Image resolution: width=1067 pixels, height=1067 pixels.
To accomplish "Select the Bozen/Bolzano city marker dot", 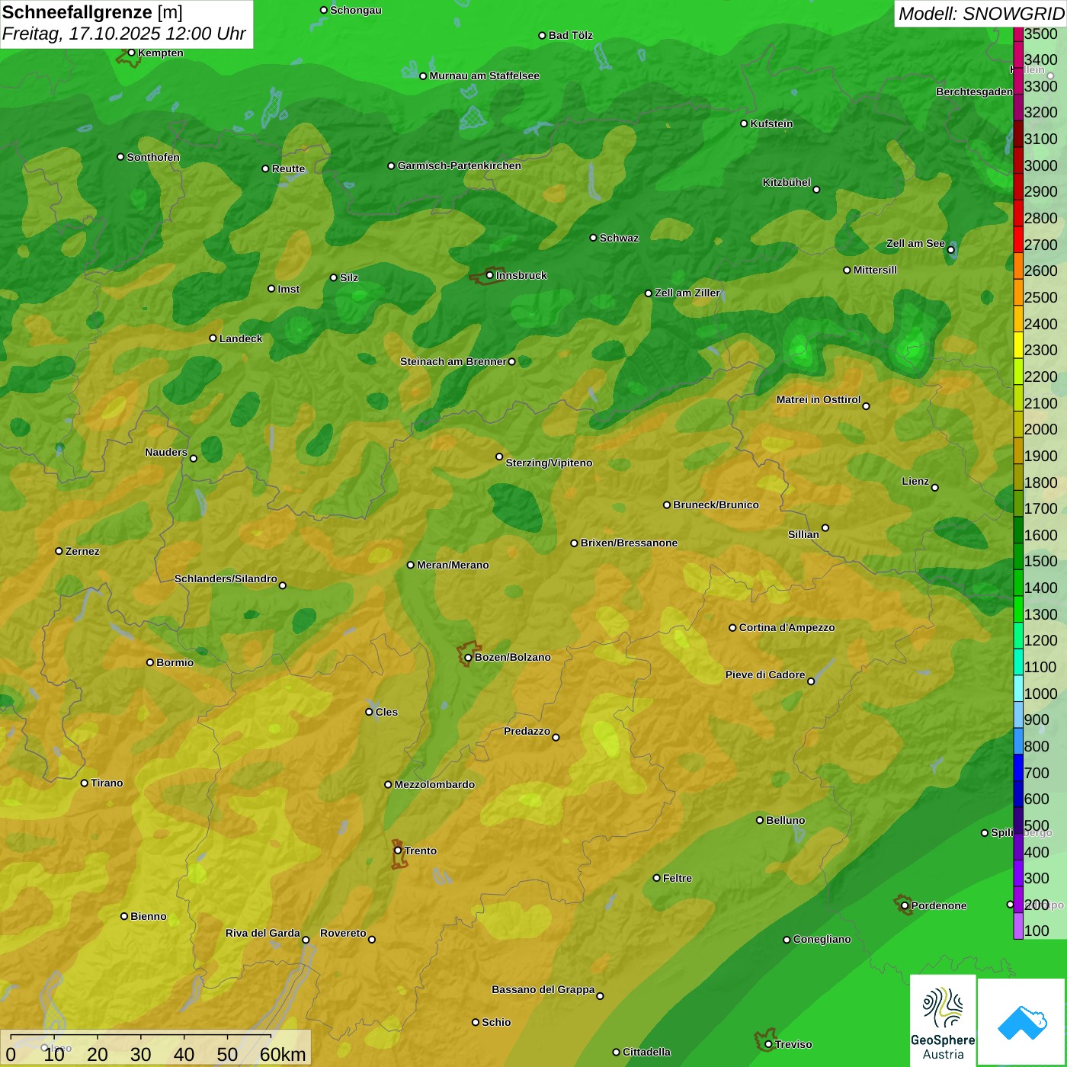I will (468, 658).
